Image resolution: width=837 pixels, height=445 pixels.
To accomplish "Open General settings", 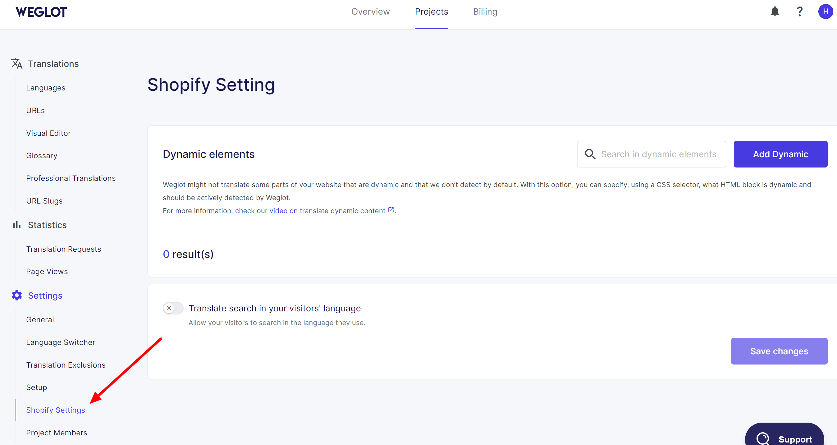I will tap(40, 319).
